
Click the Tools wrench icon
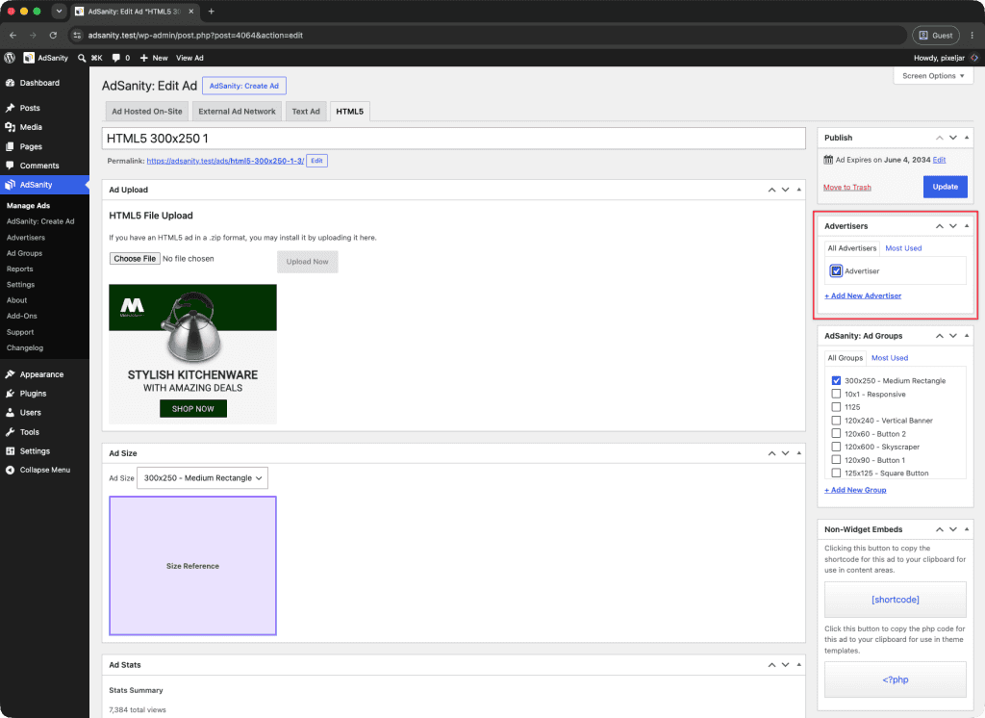click(x=10, y=432)
